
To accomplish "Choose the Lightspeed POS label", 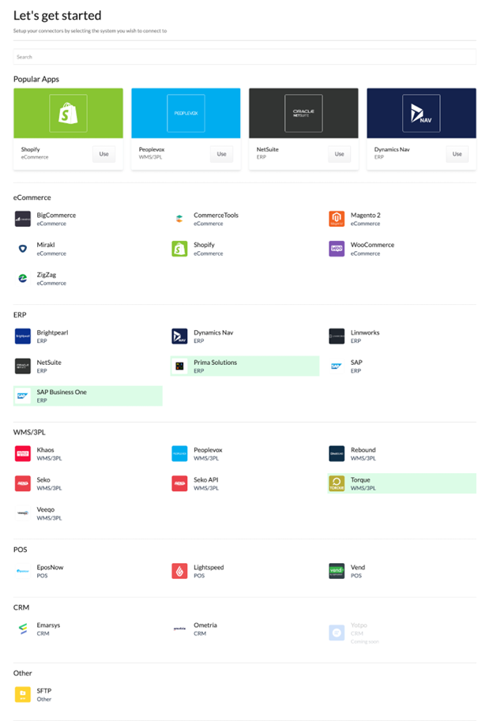I will tap(209, 568).
